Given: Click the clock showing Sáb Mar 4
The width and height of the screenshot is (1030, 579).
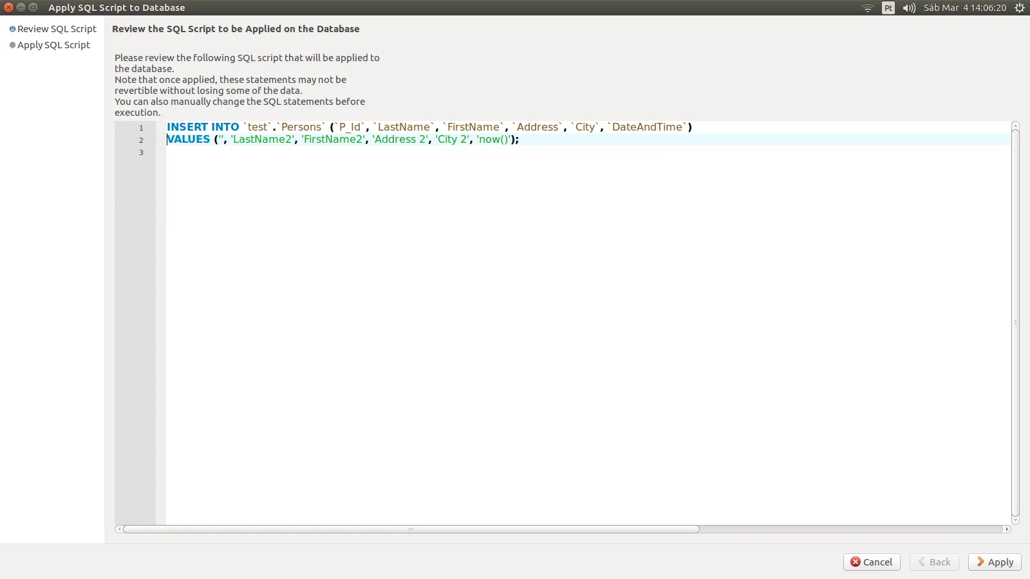Looking at the screenshot, I should (x=964, y=8).
